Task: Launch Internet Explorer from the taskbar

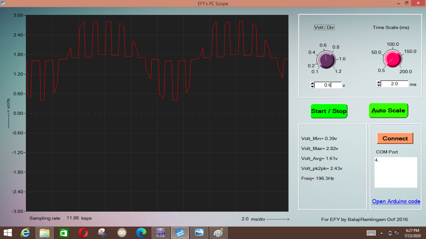Action: 26,233
